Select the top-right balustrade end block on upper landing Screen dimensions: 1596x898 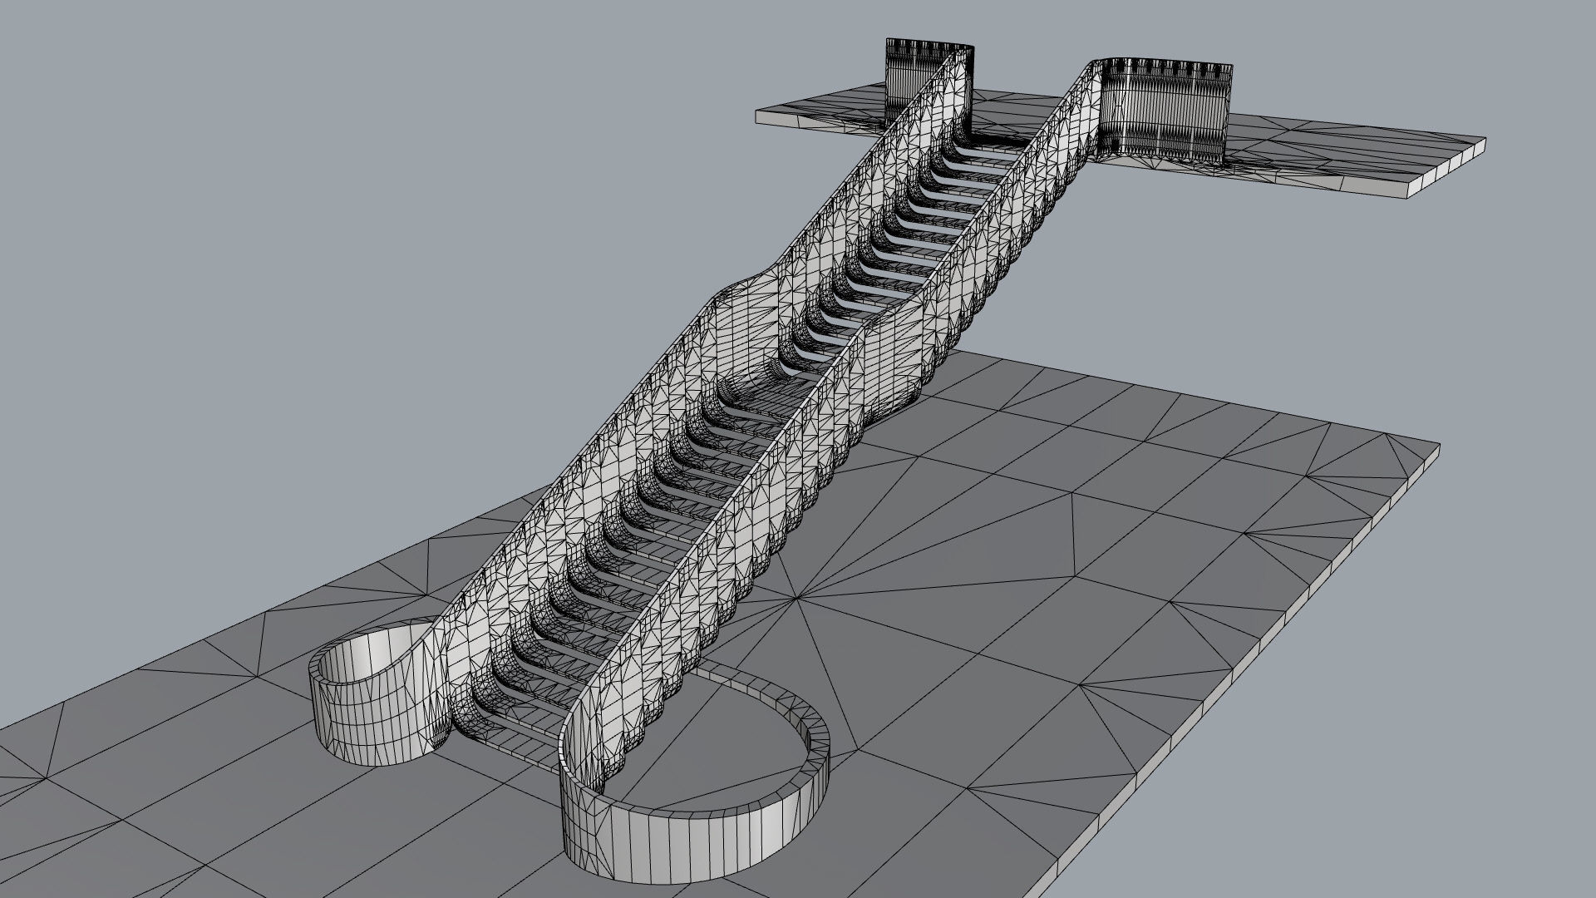[1164, 108]
